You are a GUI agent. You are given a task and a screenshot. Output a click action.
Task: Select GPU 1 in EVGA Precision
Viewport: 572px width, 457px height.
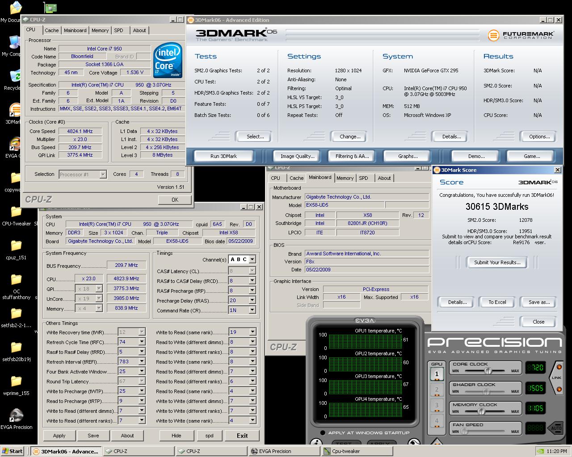point(437,374)
